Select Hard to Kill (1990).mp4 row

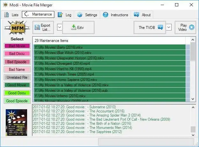(x=110, y=69)
